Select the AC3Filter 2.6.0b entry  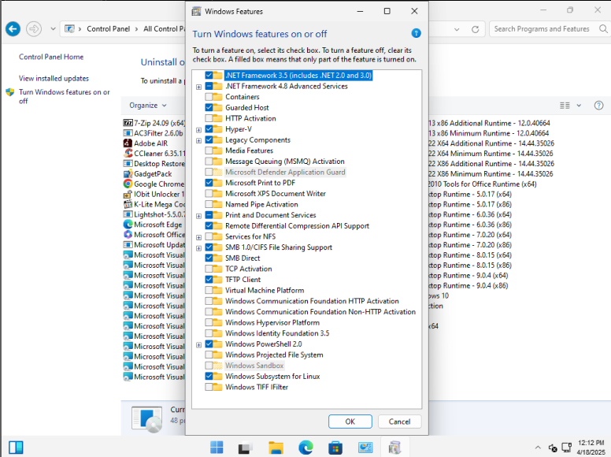click(153, 133)
